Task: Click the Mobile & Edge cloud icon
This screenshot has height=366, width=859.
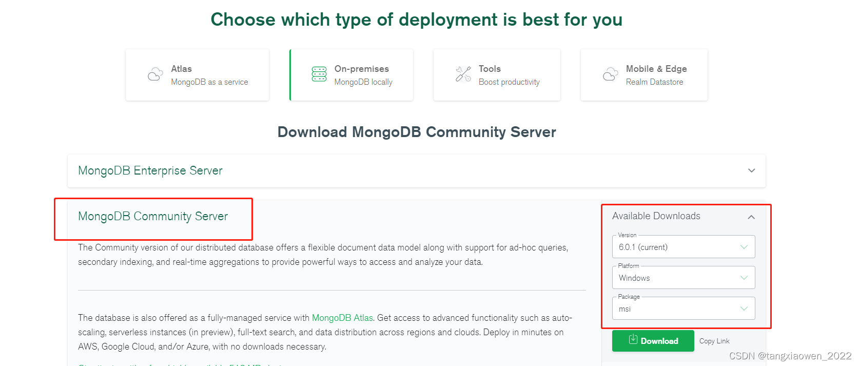Action: (x=611, y=74)
